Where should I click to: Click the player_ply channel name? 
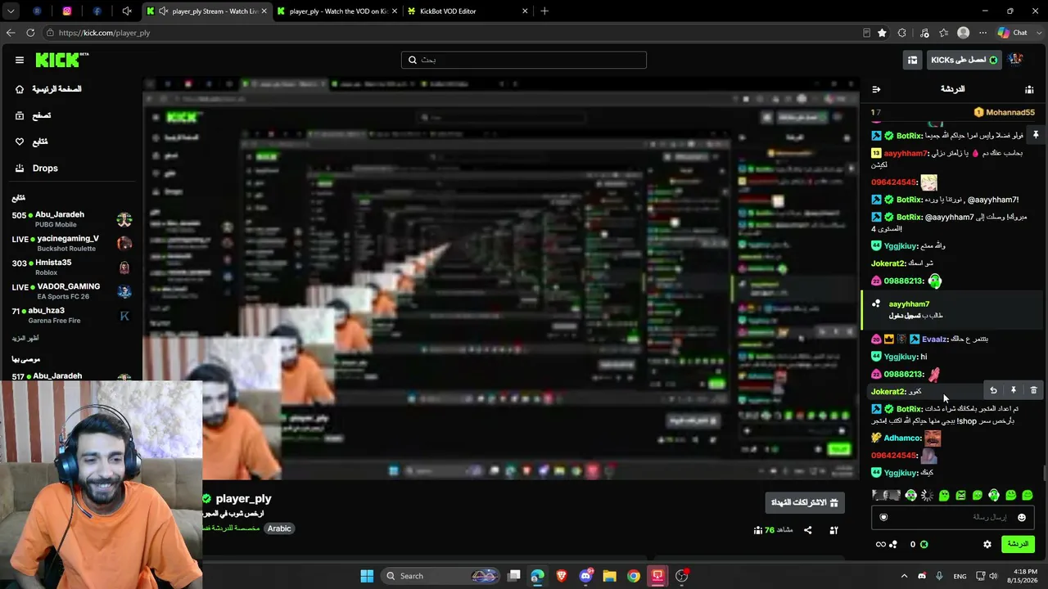(x=243, y=498)
